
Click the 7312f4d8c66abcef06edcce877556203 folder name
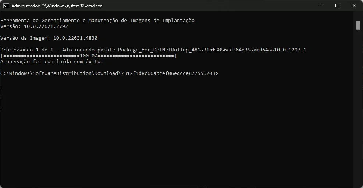(168, 73)
